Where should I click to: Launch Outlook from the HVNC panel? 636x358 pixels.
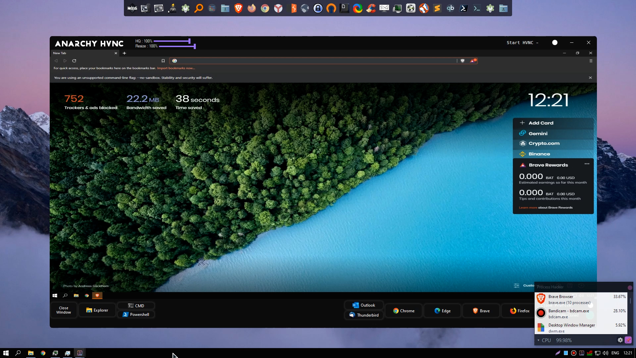[364, 305]
